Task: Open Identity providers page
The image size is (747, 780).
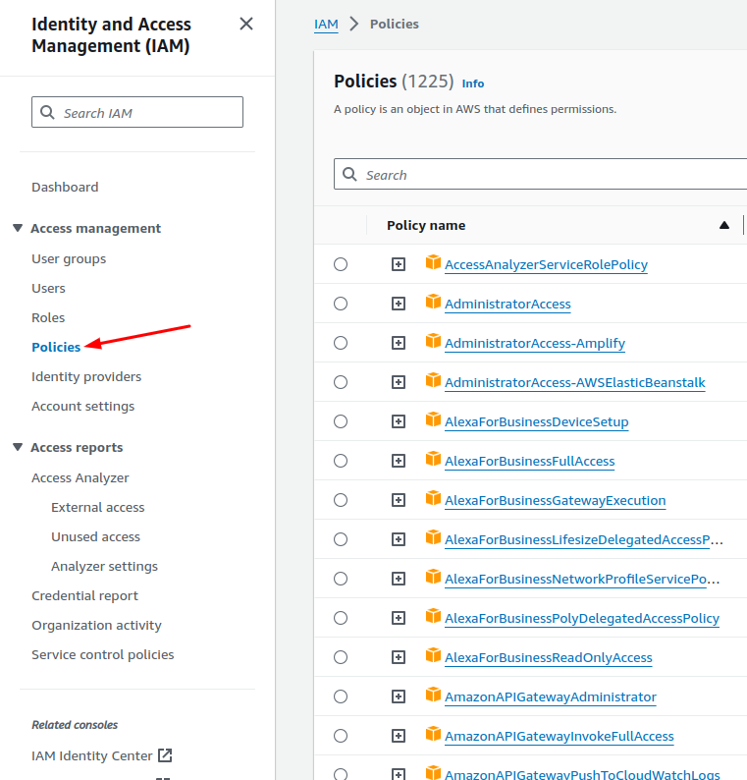Action: [86, 376]
